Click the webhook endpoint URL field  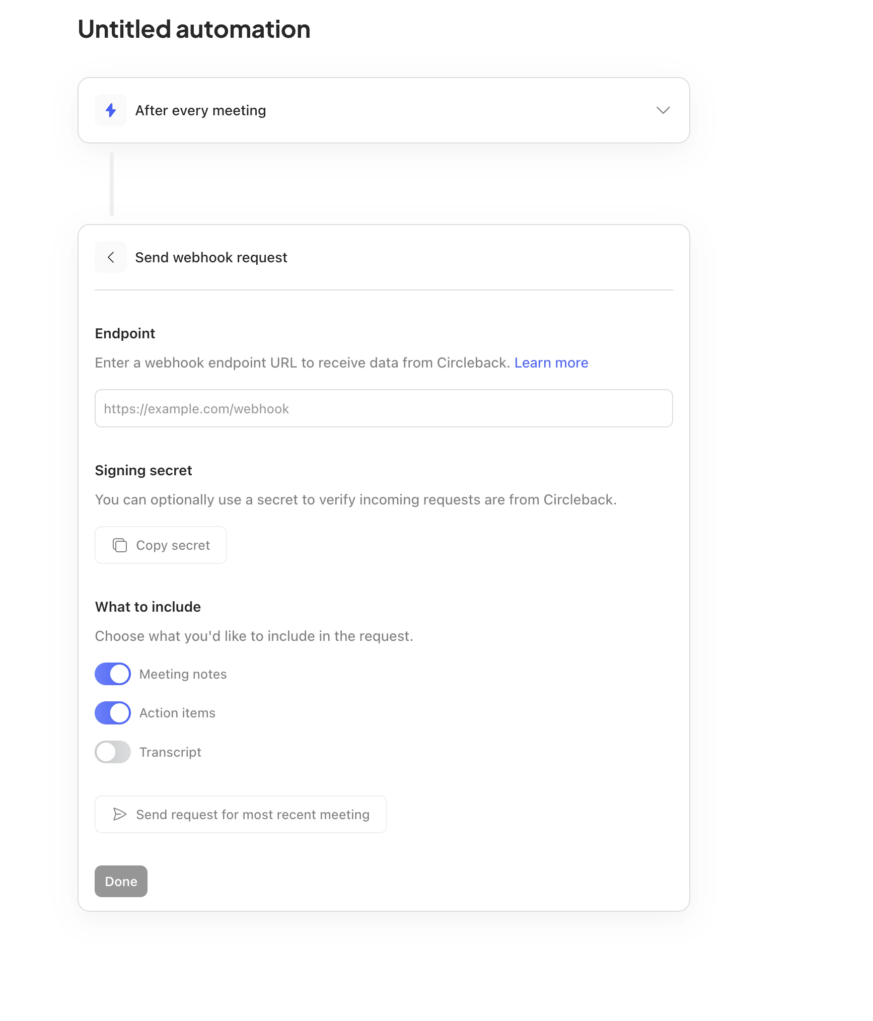[384, 408]
